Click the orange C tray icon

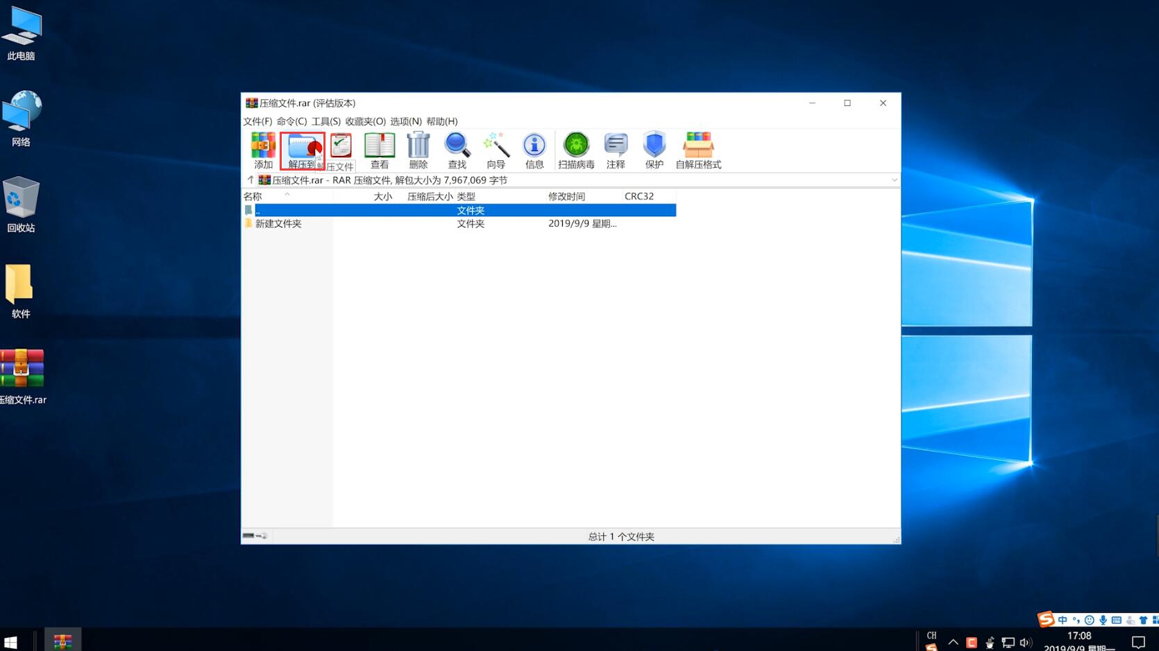[972, 643]
